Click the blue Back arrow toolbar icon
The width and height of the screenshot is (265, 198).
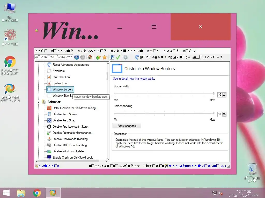[77, 57]
